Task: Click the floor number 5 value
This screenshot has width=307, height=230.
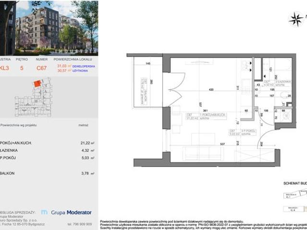Action: pos(22,68)
